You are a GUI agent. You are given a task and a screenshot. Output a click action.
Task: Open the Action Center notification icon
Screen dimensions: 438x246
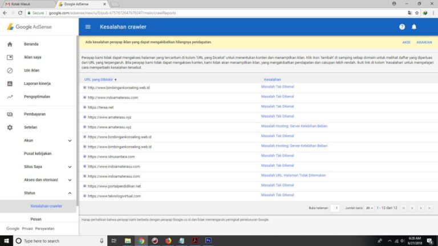430,241
